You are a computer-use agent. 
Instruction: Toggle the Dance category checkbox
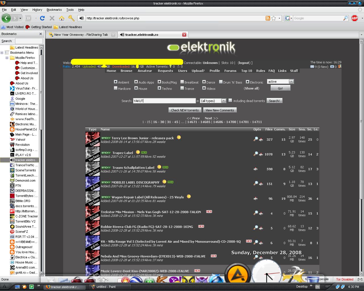tap(204, 82)
